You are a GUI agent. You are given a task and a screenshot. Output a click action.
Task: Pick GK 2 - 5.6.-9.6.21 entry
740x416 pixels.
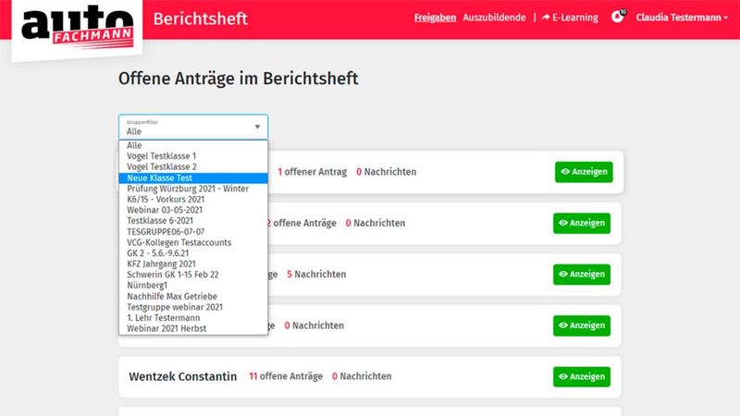(193, 253)
